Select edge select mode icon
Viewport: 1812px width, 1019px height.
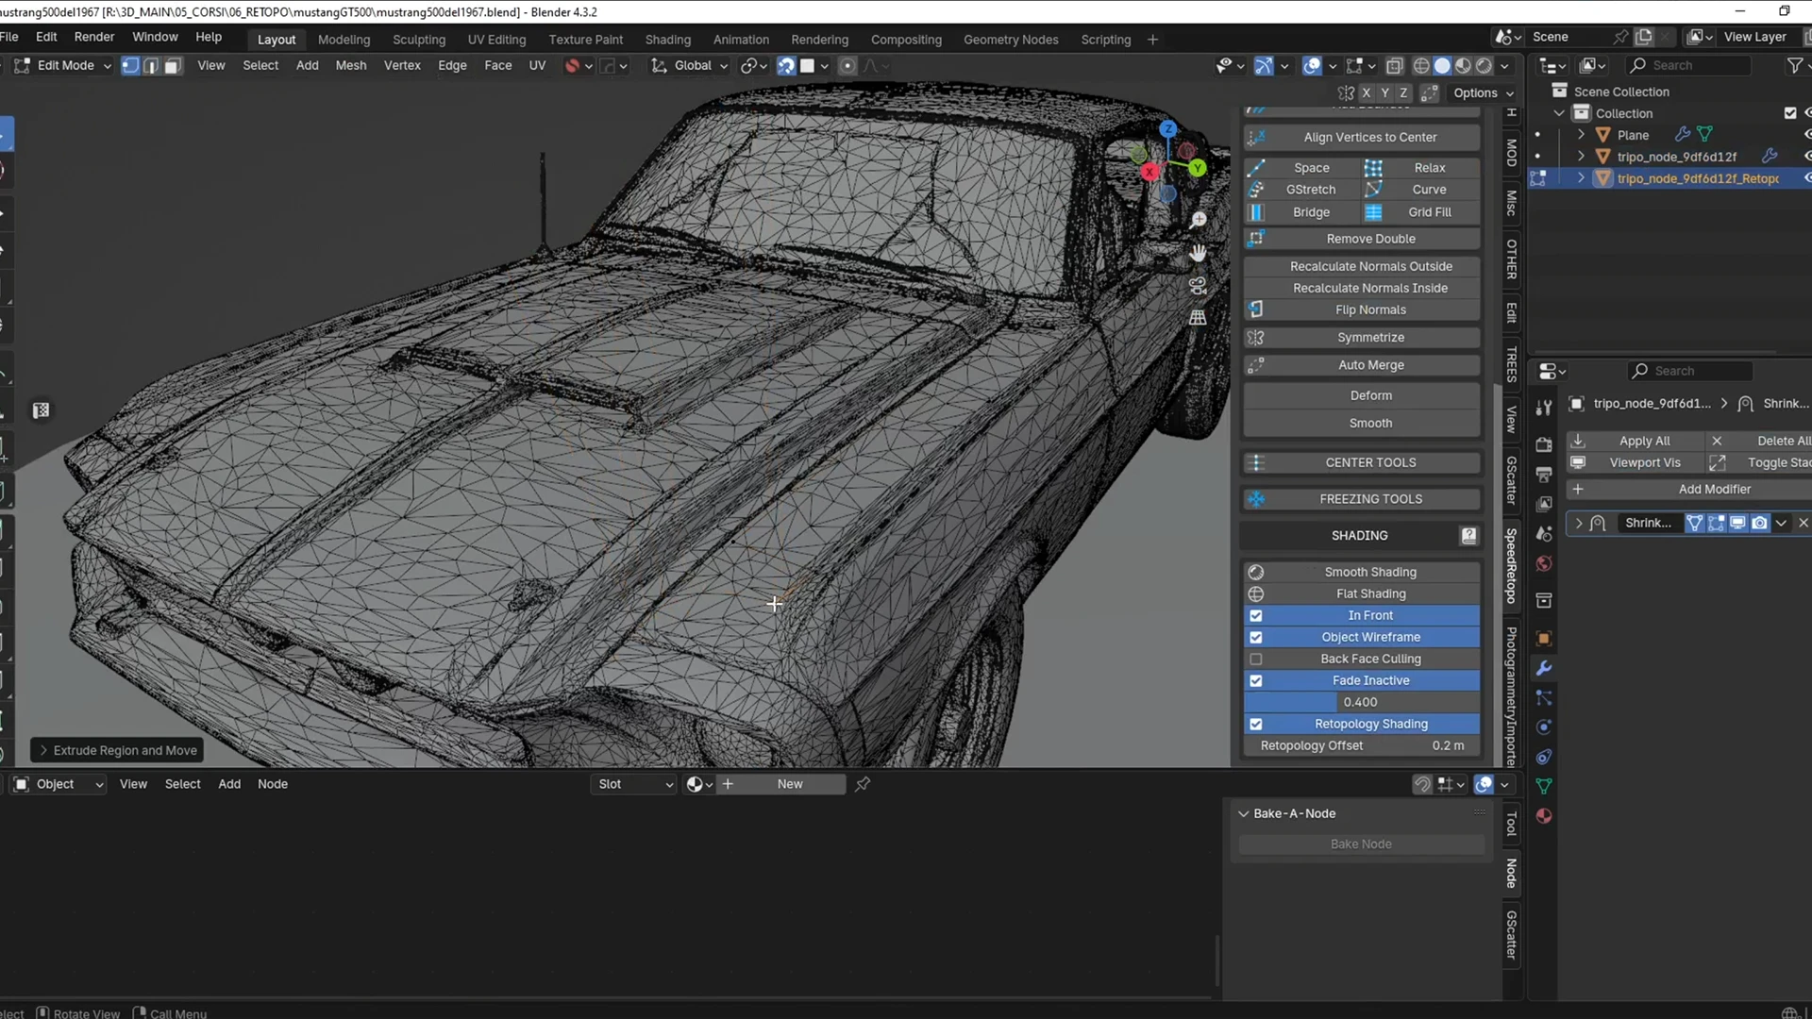tap(151, 66)
